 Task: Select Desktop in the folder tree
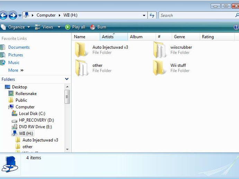pyautogui.click(x=19, y=87)
